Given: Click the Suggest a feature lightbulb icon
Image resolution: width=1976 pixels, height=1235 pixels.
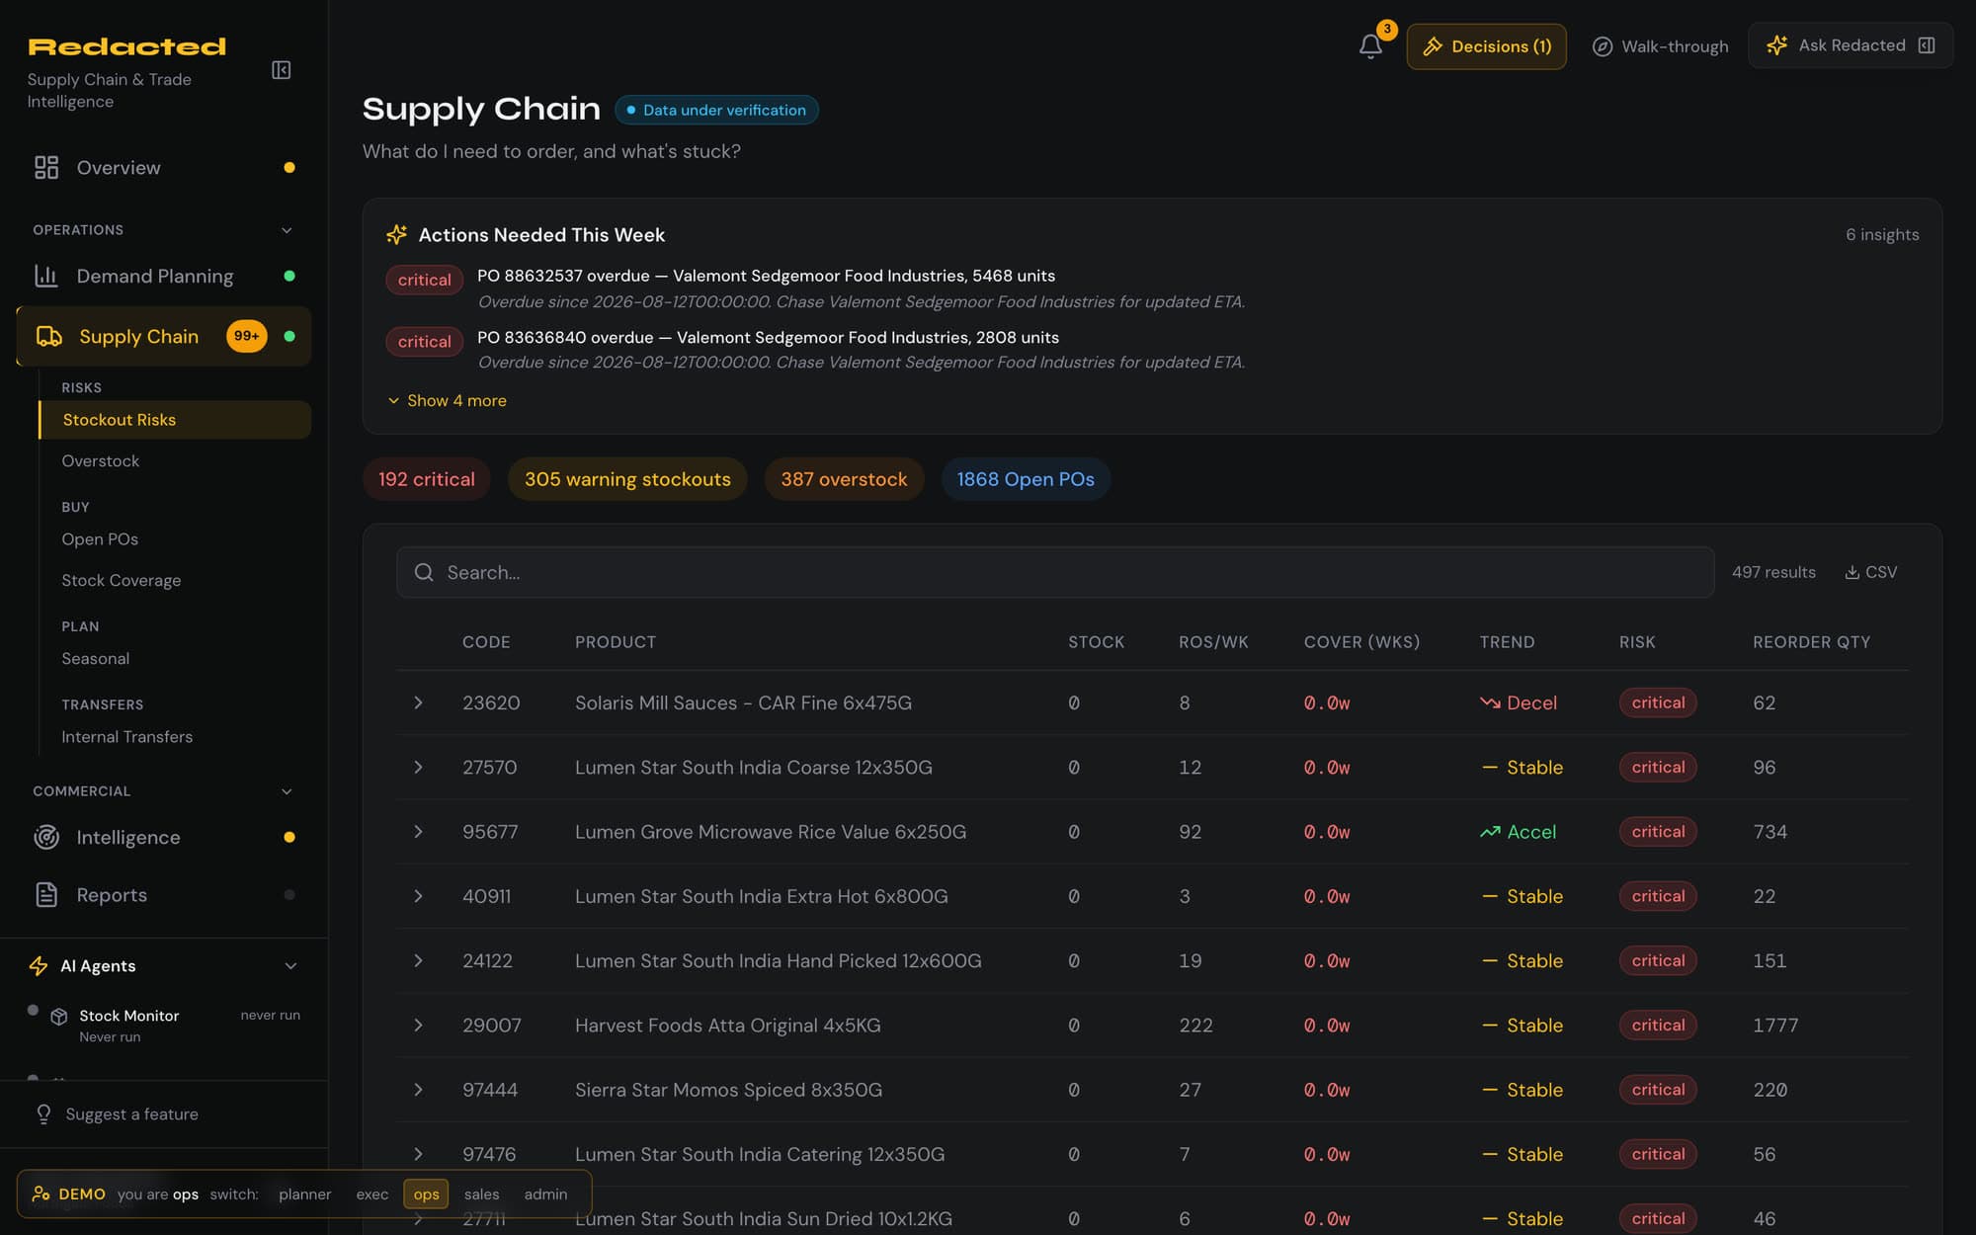Looking at the screenshot, I should click(x=43, y=1114).
